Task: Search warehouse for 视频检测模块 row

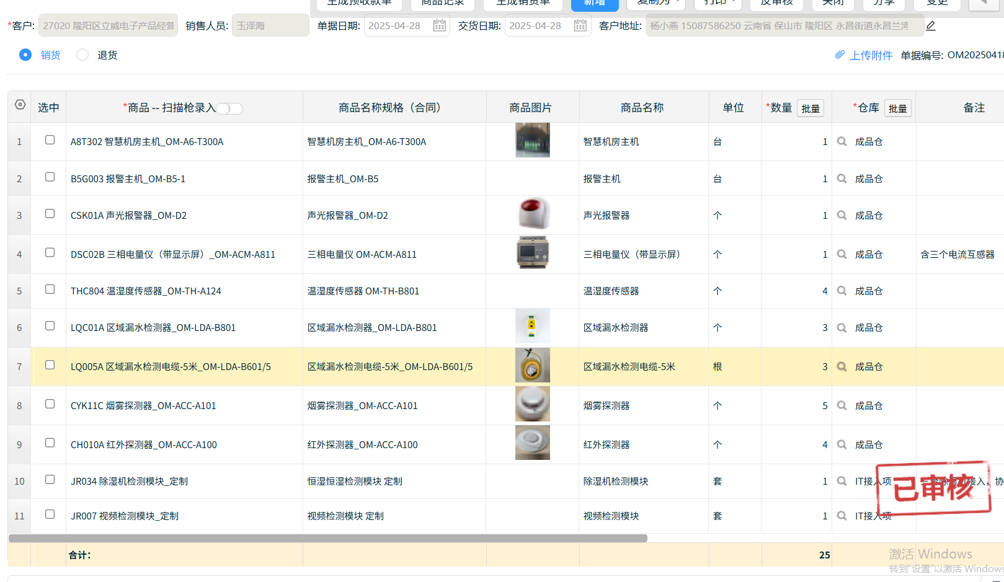Action: (842, 516)
